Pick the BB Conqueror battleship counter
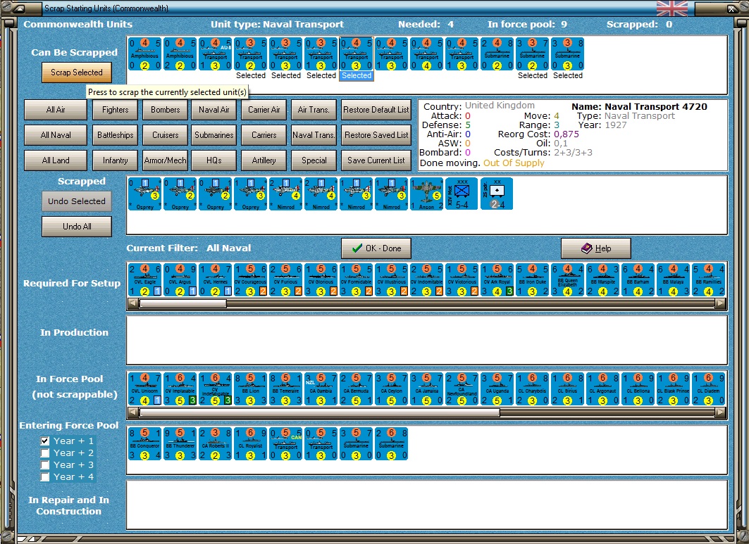This screenshot has height=544, width=749. coord(145,443)
